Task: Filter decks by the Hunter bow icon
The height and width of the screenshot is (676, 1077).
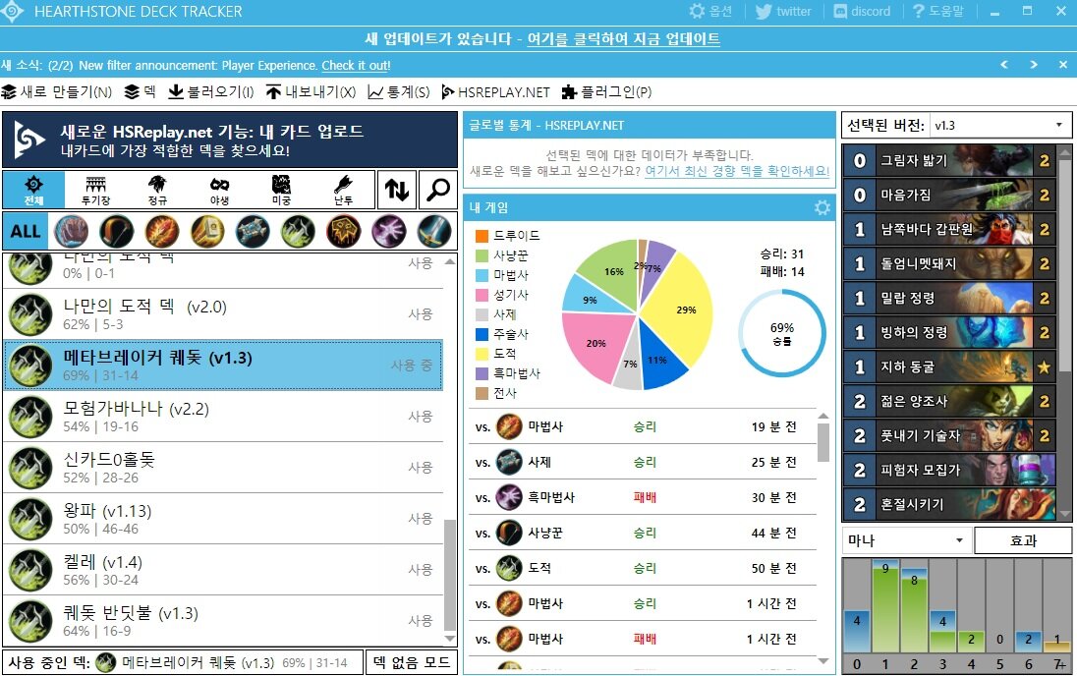Action: [x=117, y=231]
